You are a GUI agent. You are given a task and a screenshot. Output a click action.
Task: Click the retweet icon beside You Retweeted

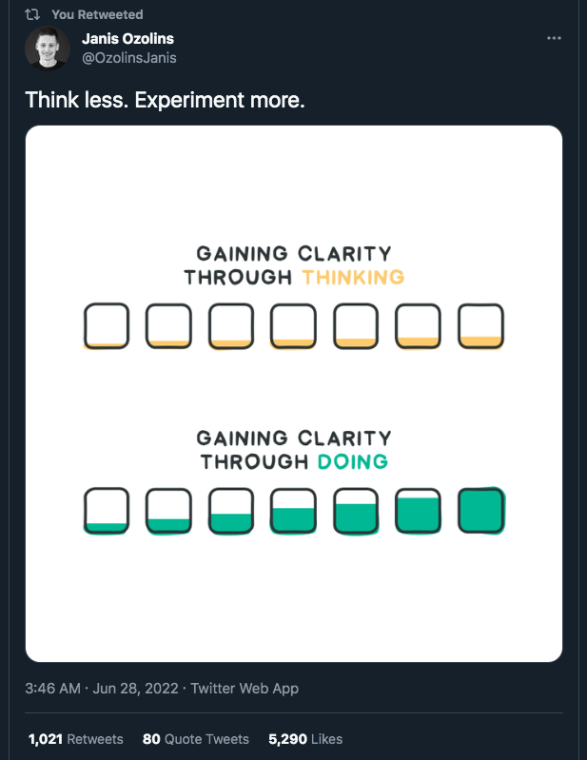(32, 14)
